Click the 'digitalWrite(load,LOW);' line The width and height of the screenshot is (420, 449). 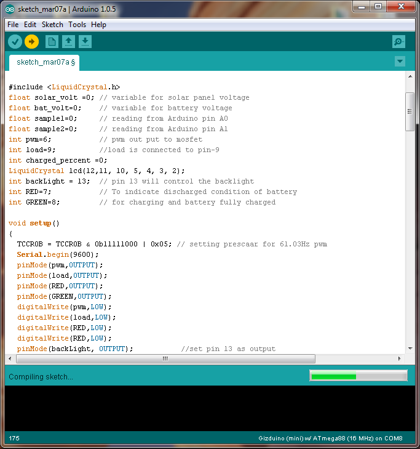click(x=66, y=317)
